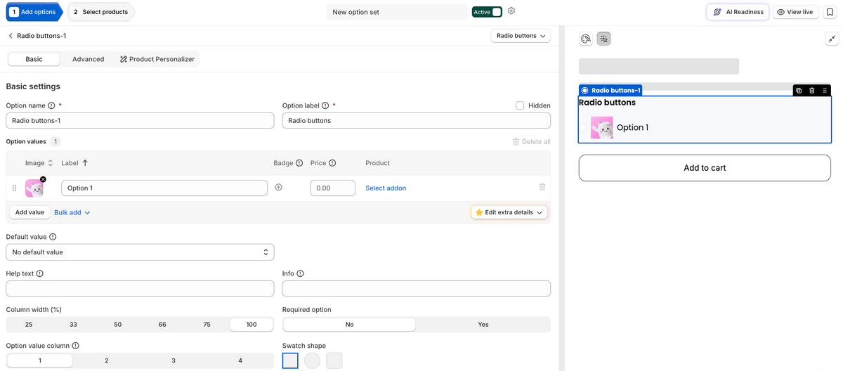Show info tooltip for Option value column
The width and height of the screenshot is (843, 371).
pyautogui.click(x=75, y=346)
